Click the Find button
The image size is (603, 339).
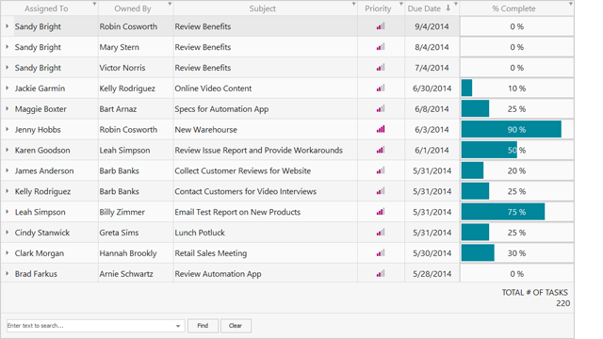(x=203, y=326)
